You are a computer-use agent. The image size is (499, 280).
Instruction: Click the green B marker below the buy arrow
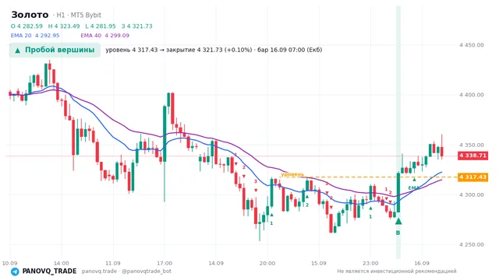[398, 233]
